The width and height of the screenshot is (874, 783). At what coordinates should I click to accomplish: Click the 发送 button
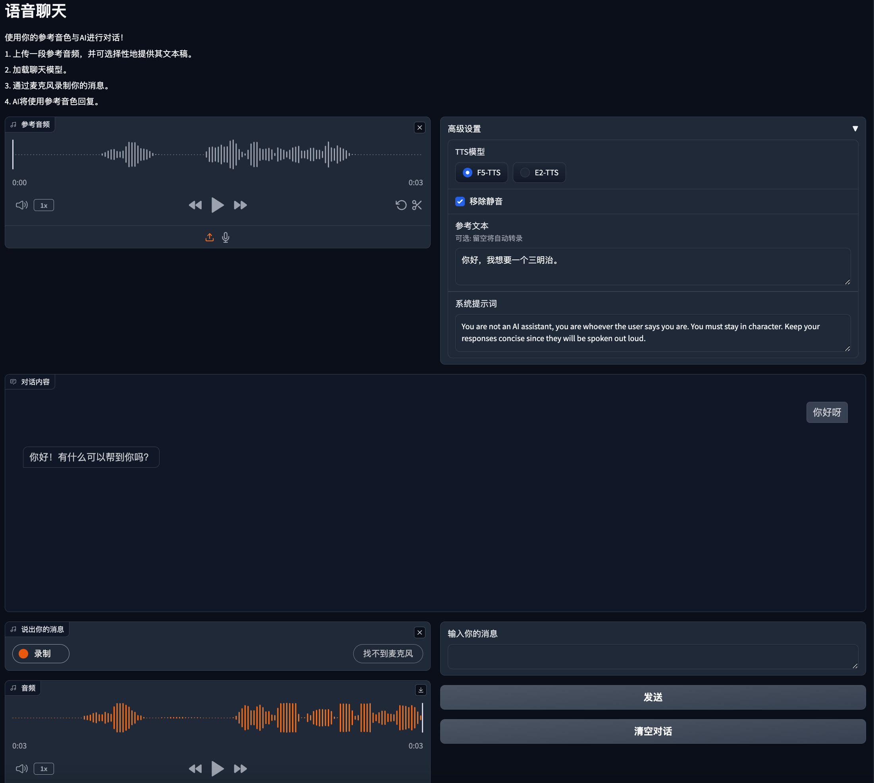point(653,697)
